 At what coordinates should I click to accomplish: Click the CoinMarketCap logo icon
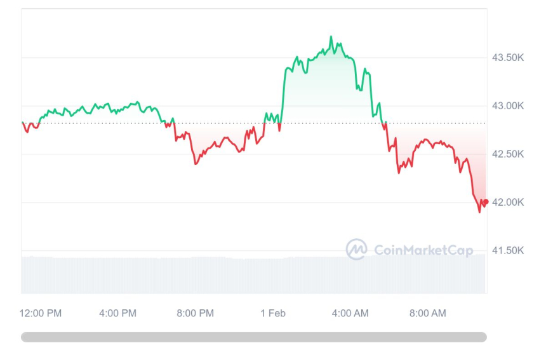pos(356,250)
